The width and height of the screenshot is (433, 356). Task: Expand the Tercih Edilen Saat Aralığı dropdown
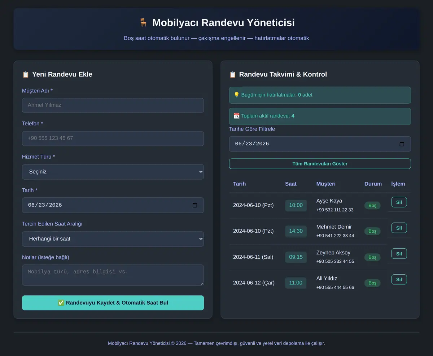tap(113, 239)
